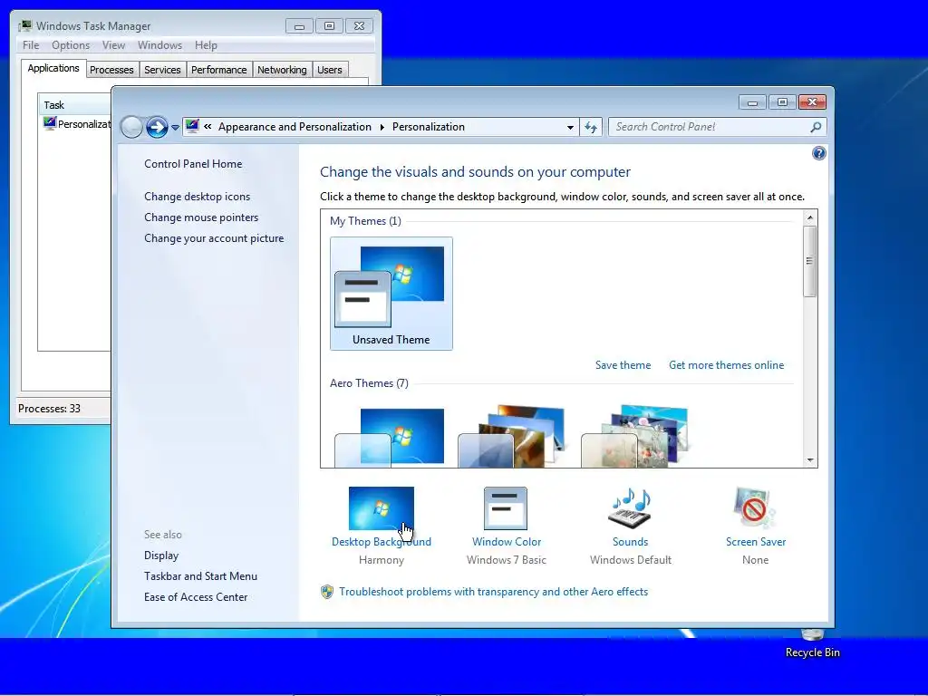Open Troubleshoot problems with transparency link
Viewport: 928px width, 696px height.
[494, 592]
